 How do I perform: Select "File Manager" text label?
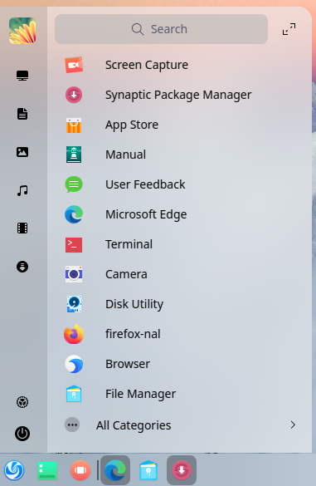pyautogui.click(x=140, y=394)
